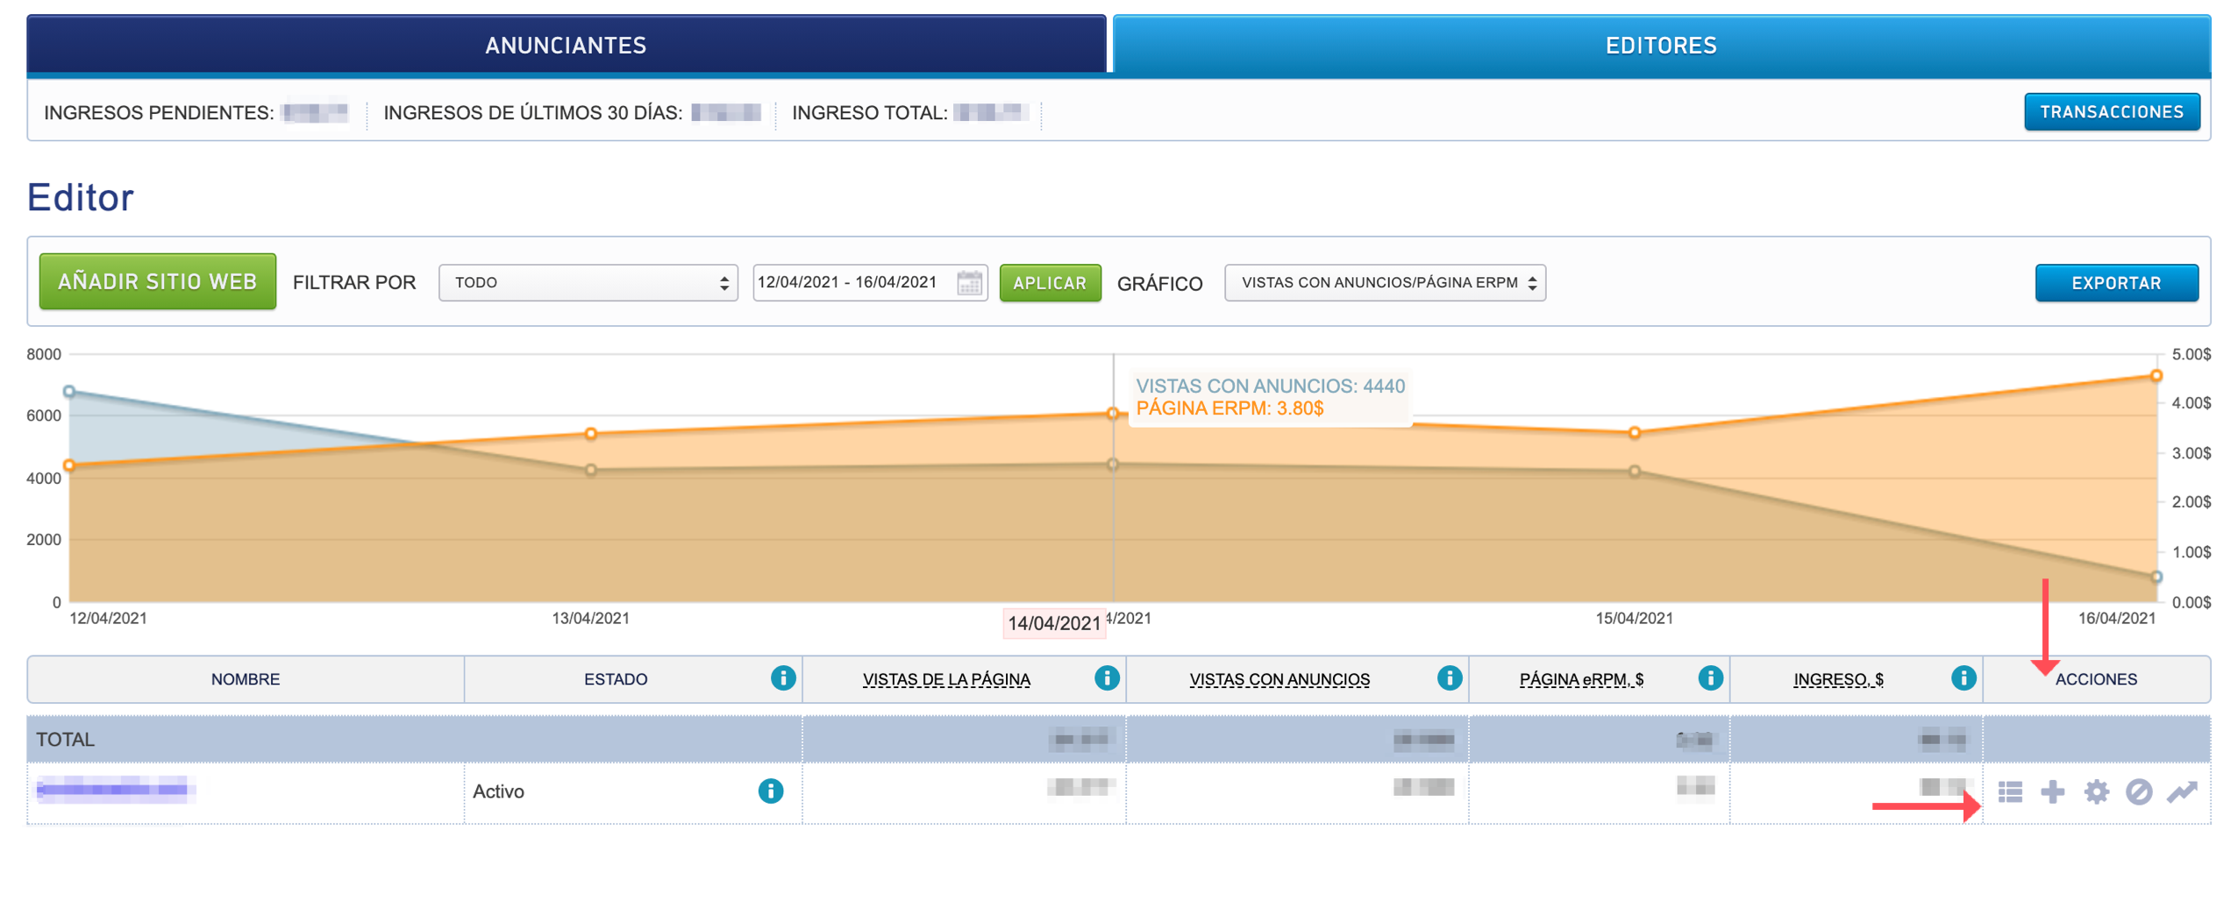Show info for Página eRPM column
Viewport: 2238px width, 901px height.
[x=1710, y=678]
